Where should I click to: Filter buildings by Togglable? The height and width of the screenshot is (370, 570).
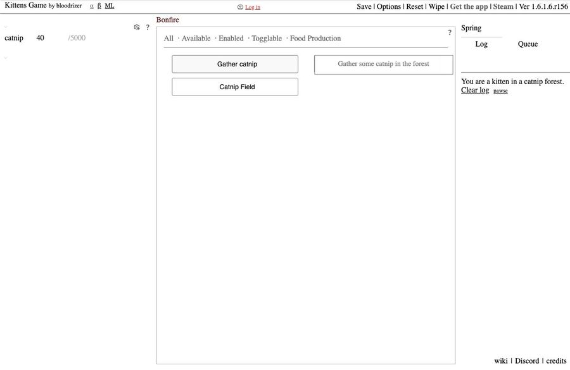click(267, 39)
